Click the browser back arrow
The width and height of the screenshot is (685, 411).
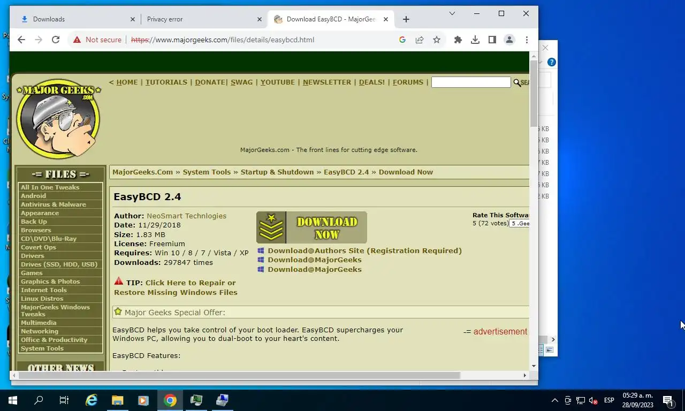(x=21, y=40)
